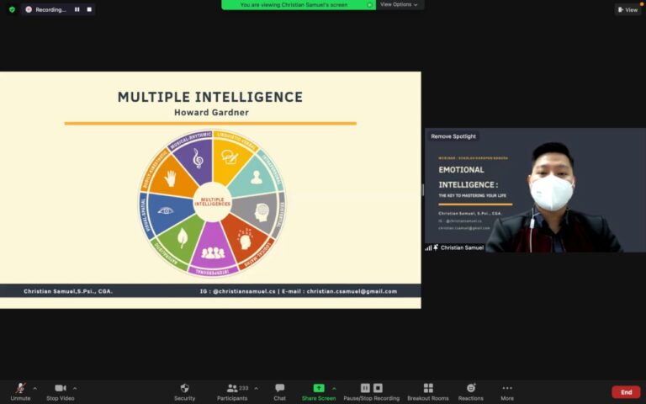Image resolution: width=646 pixels, height=404 pixels.
Task: Stop the recording from top indicator
Action: (x=88, y=9)
